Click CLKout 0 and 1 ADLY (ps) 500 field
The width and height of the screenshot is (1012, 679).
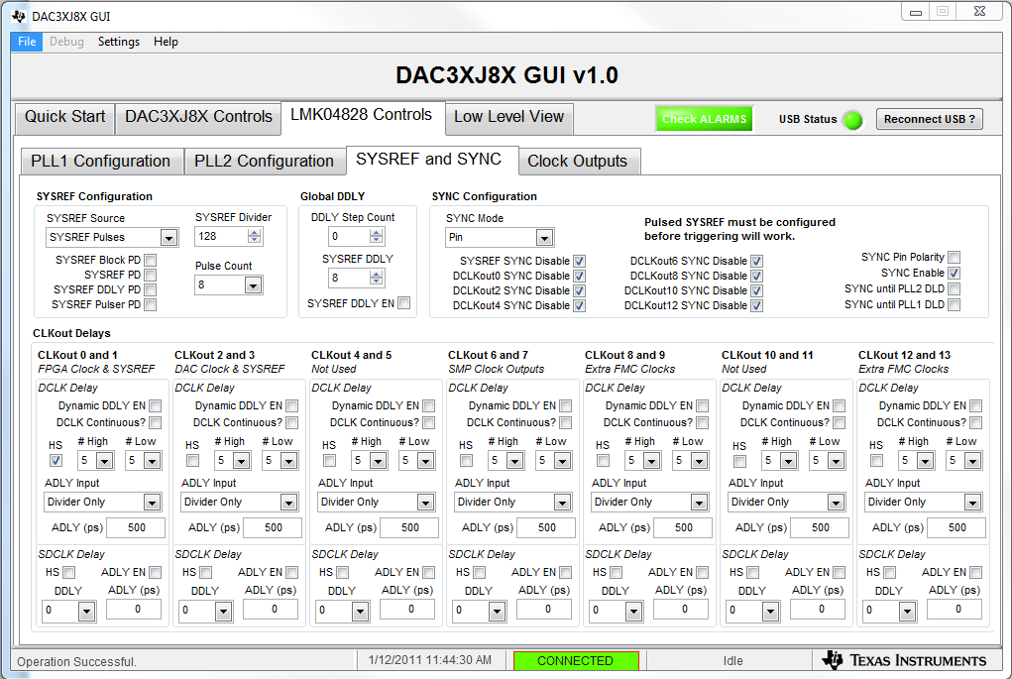click(x=136, y=527)
